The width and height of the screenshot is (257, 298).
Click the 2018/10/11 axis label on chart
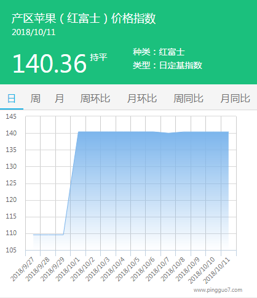pos(217,270)
